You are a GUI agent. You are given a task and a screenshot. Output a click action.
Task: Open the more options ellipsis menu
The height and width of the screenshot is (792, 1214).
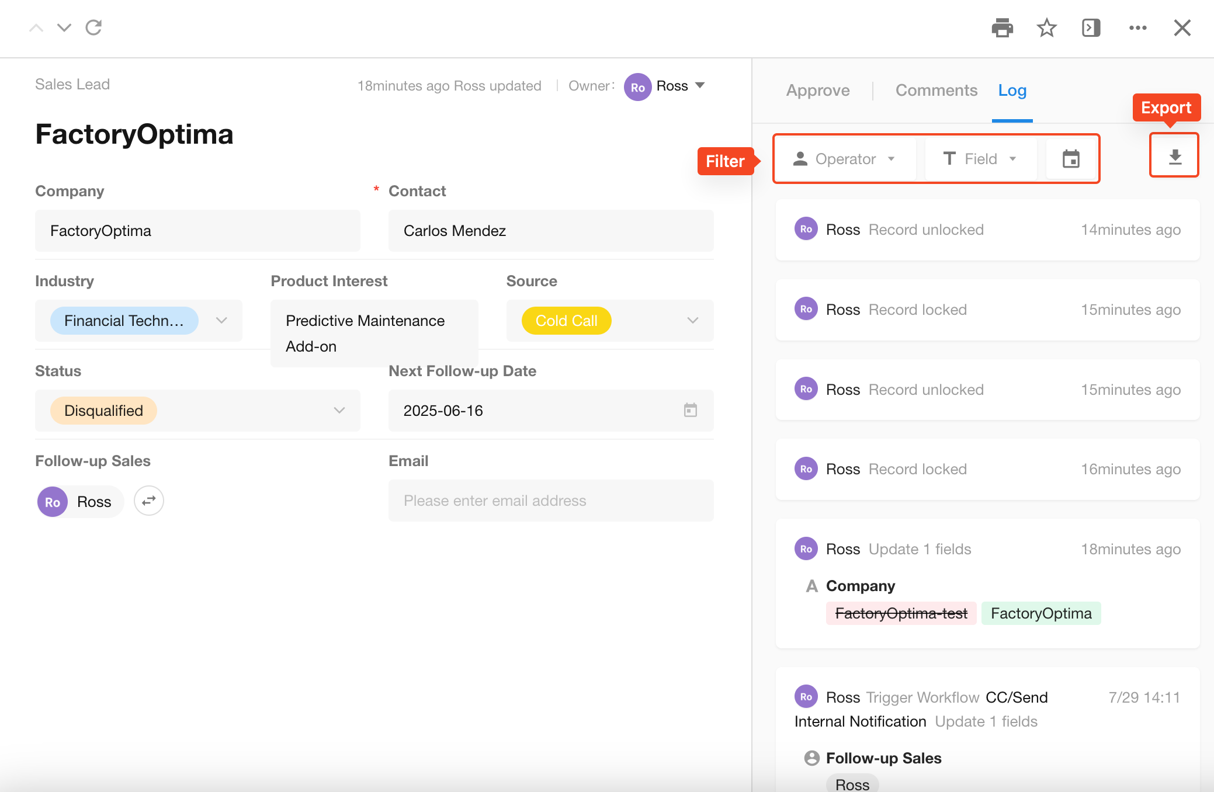(x=1137, y=27)
